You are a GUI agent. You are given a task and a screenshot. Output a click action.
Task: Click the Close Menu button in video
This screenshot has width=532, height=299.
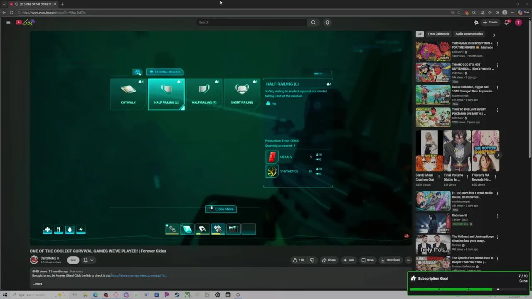coord(221,209)
